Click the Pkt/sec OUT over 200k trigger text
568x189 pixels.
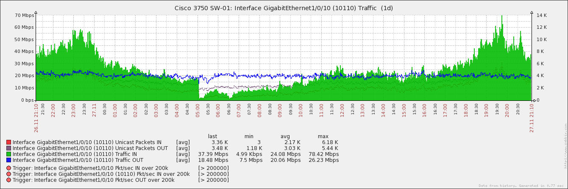(94, 180)
